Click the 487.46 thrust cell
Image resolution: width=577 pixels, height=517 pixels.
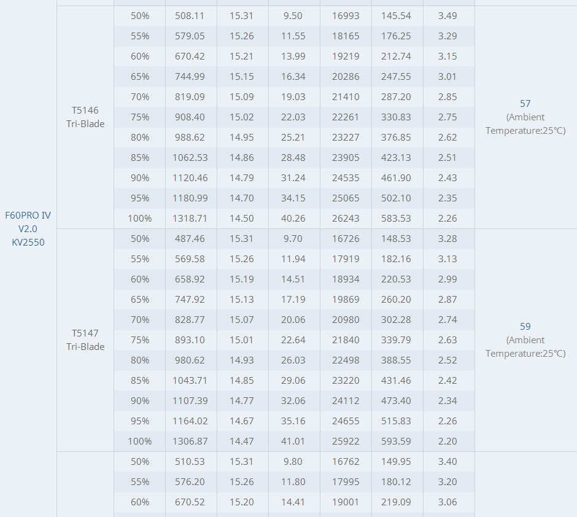click(x=191, y=238)
